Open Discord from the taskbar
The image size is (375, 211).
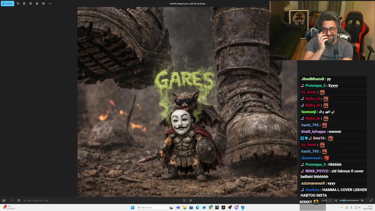point(236,207)
